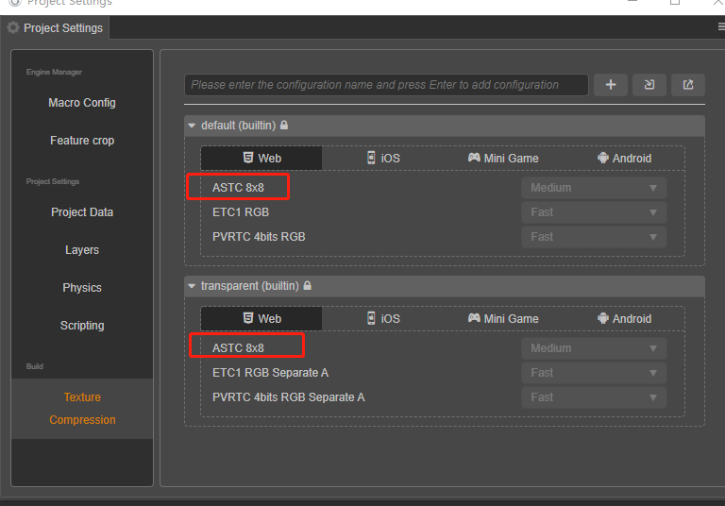Collapse the default (builtin) section
Viewport: 725px width, 506px height.
192,126
